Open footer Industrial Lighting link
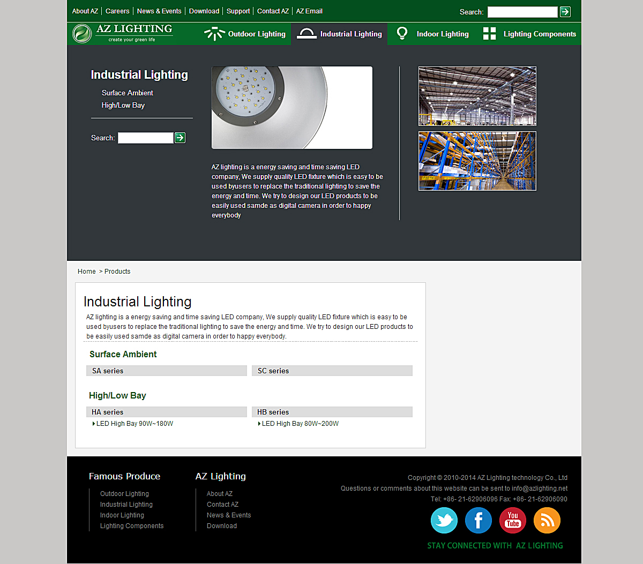 tap(126, 505)
